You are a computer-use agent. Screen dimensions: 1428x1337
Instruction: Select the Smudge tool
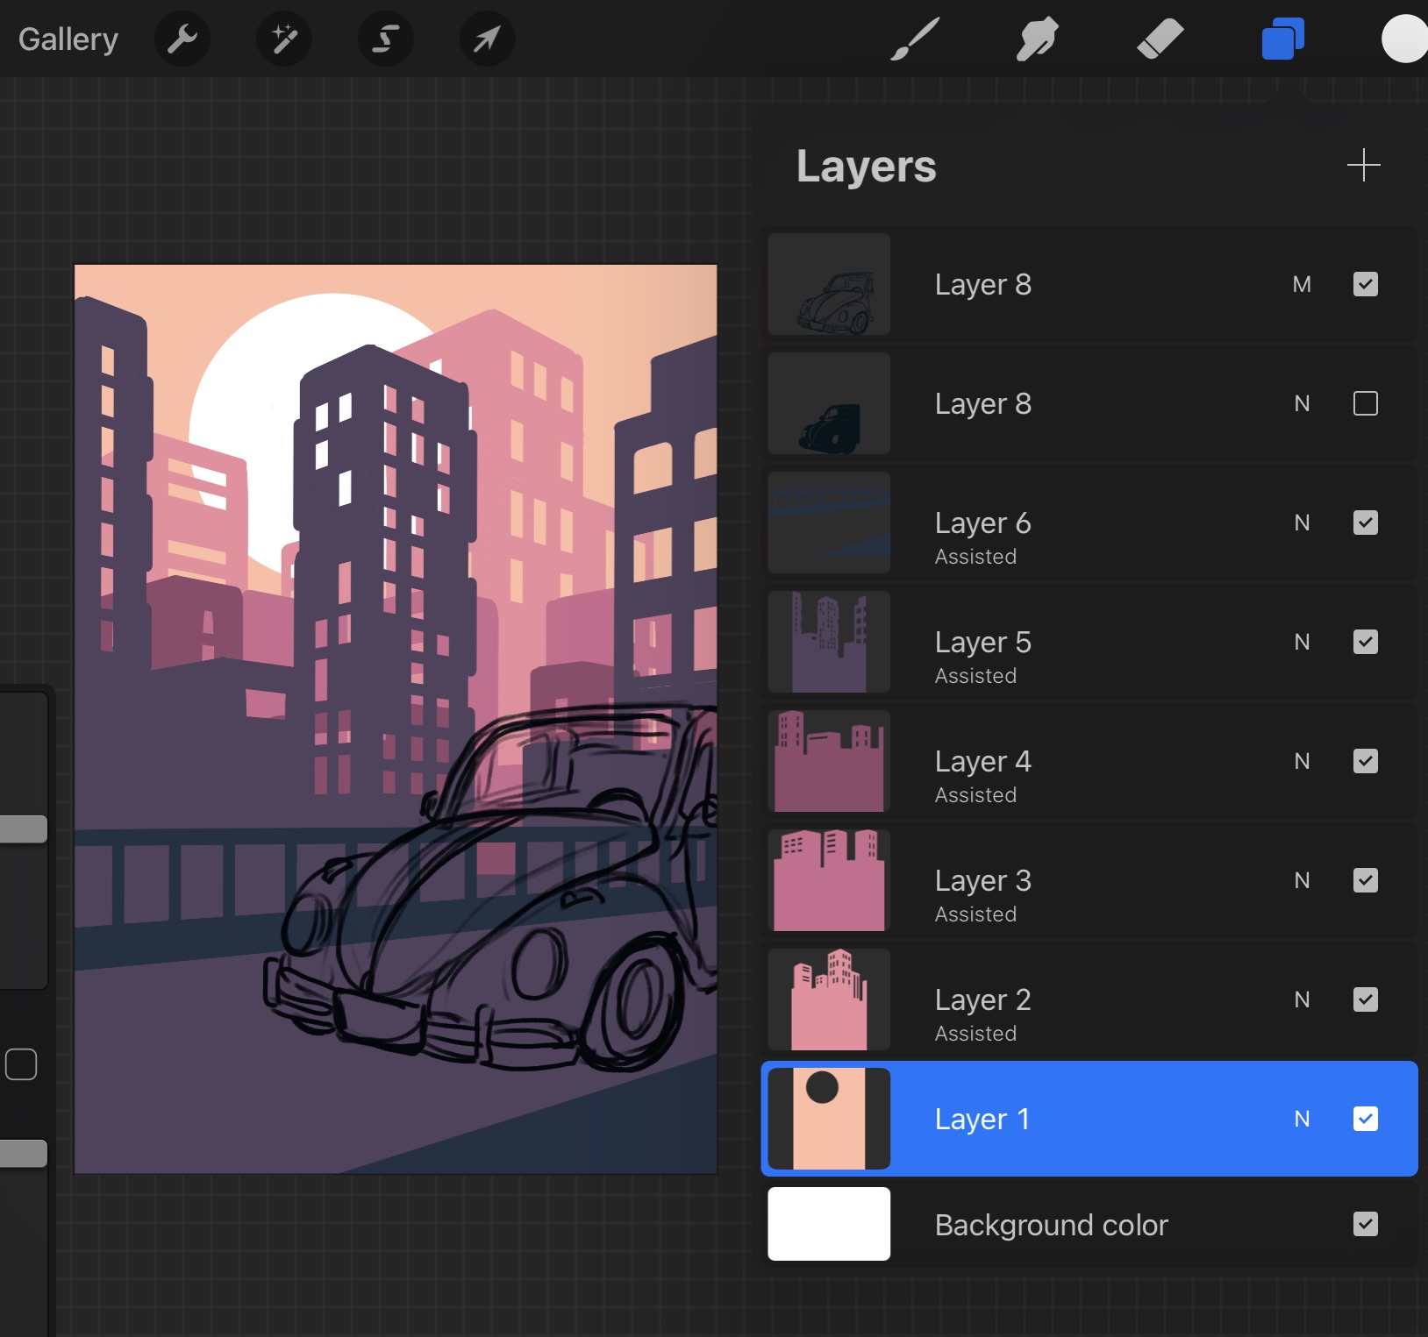pos(1037,39)
